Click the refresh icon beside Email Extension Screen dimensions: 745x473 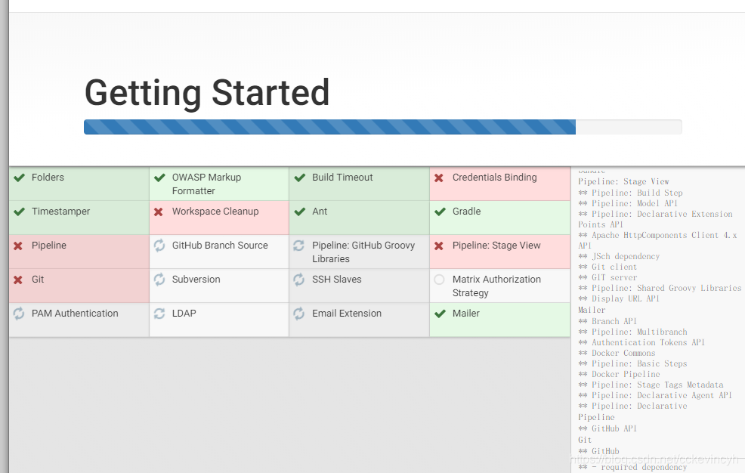[299, 314]
